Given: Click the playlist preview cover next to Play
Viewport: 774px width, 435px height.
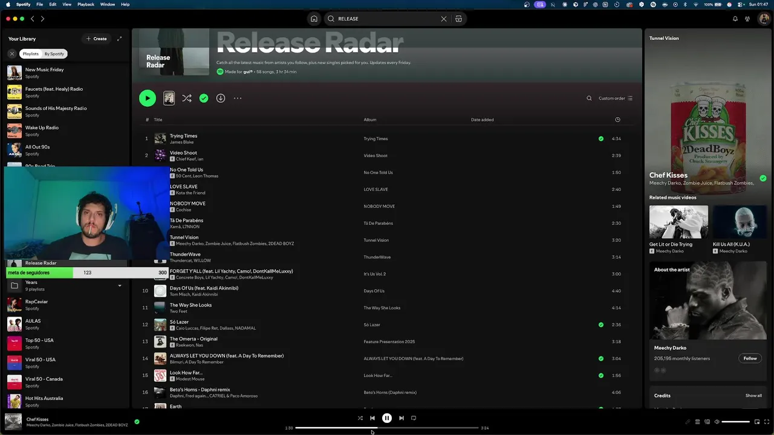Looking at the screenshot, I should (x=169, y=98).
